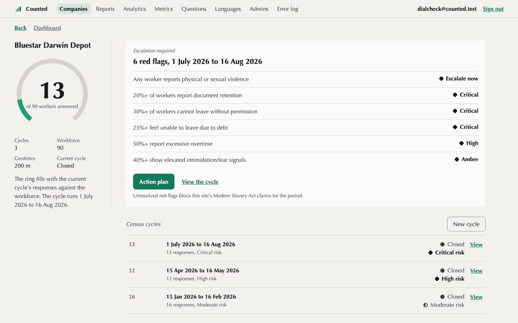This screenshot has width=518, height=323.
Task: Follow the View the cycle link
Action: point(200,182)
